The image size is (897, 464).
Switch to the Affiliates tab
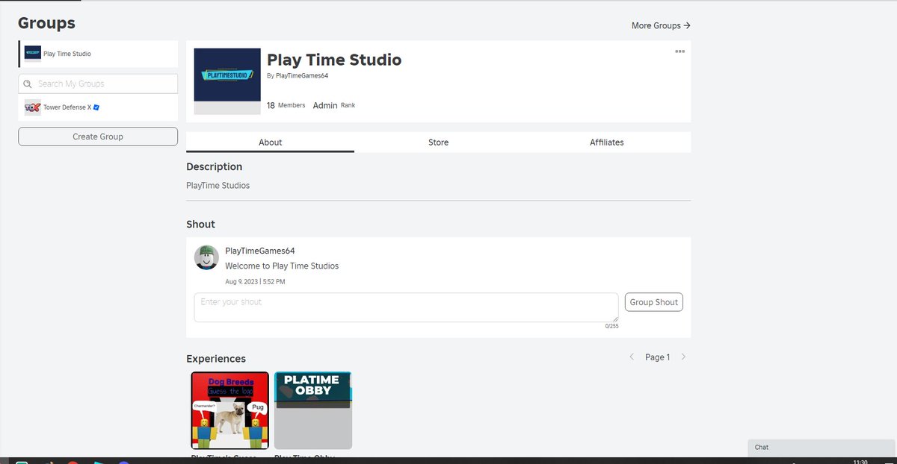pos(607,142)
